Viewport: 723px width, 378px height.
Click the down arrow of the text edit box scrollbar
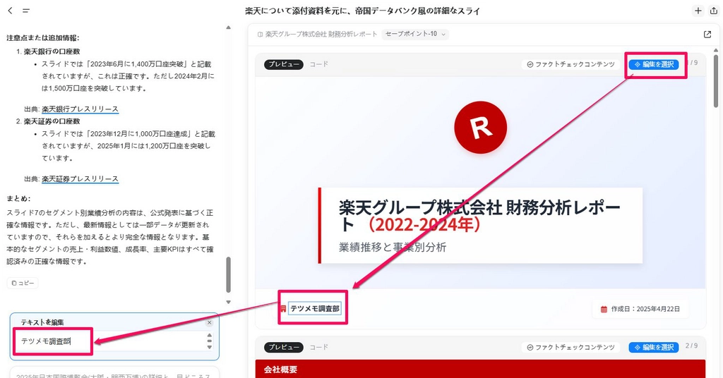(209, 347)
